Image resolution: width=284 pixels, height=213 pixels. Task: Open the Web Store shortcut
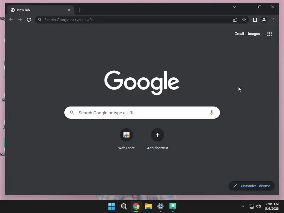point(126,139)
